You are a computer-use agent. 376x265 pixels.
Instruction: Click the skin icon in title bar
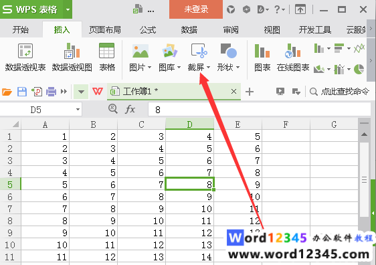(231, 9)
